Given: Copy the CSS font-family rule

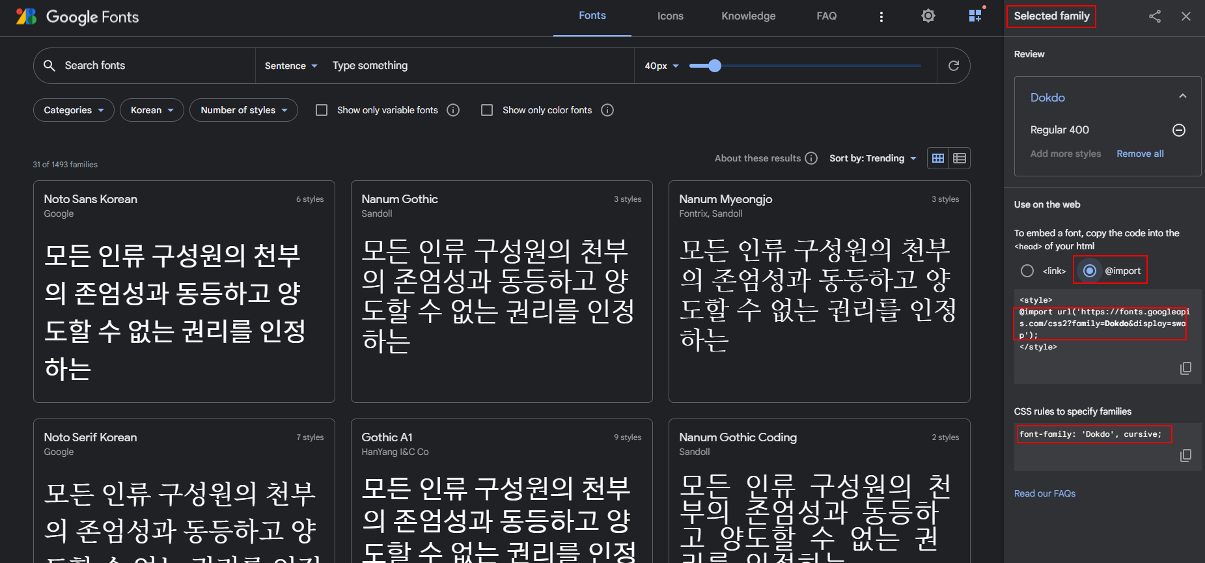Looking at the screenshot, I should point(1185,456).
